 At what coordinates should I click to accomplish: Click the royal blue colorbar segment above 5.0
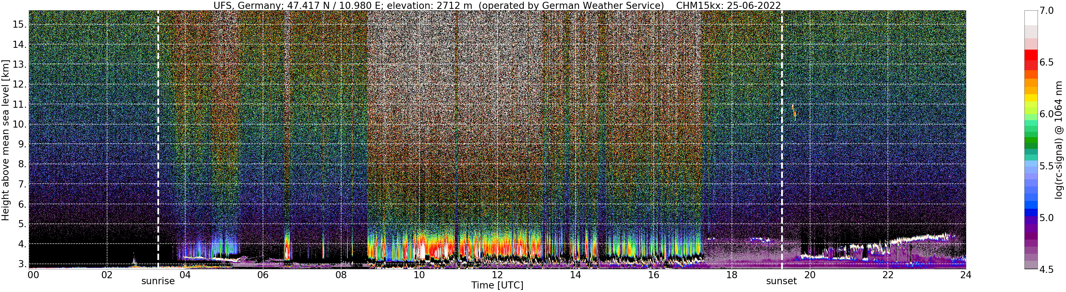click(1030, 204)
